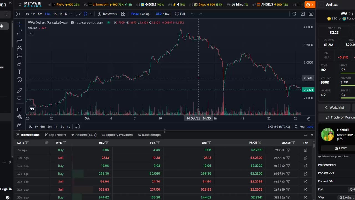Open the timezone selector 15:05:10 (UTC+2)

point(278,127)
